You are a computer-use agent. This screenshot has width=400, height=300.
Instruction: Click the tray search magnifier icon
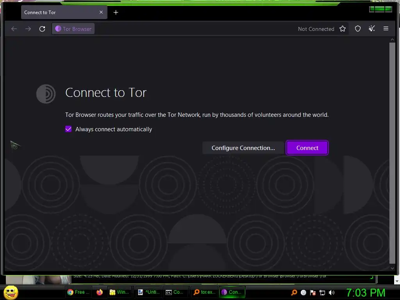[294, 292]
